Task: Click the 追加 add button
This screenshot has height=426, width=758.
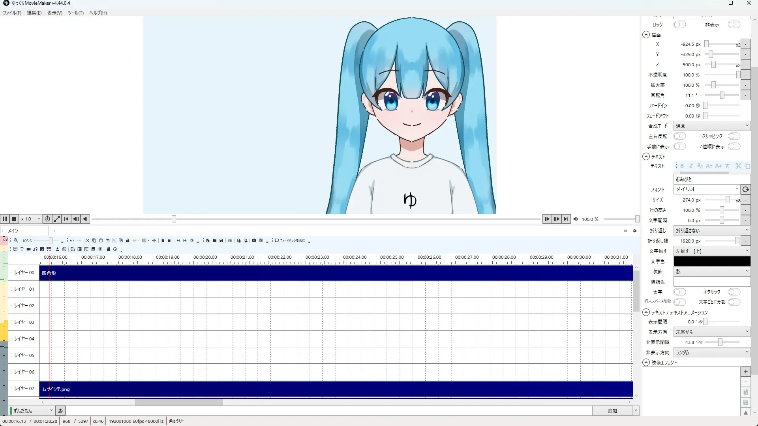Action: [x=612, y=411]
